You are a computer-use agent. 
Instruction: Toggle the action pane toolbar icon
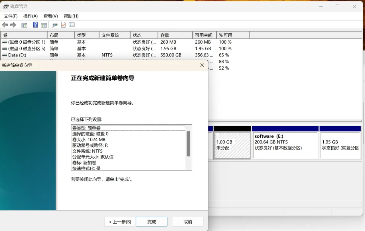[44, 25]
